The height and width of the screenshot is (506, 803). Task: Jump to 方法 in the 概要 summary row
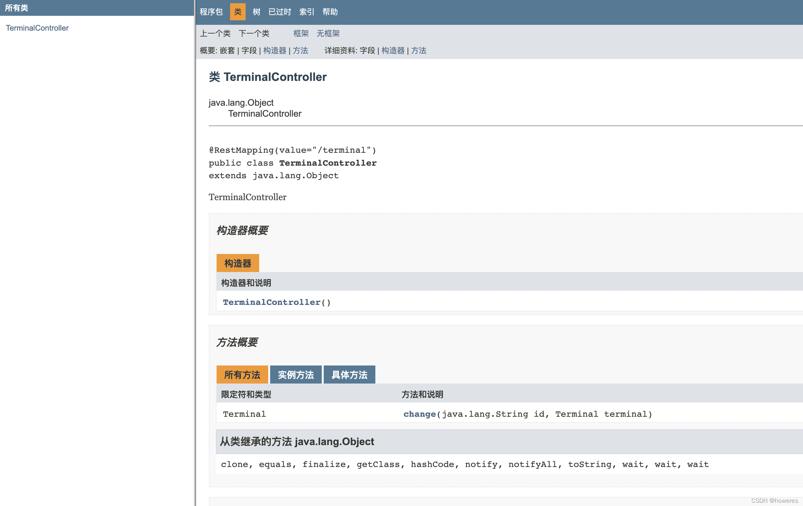[x=300, y=51]
